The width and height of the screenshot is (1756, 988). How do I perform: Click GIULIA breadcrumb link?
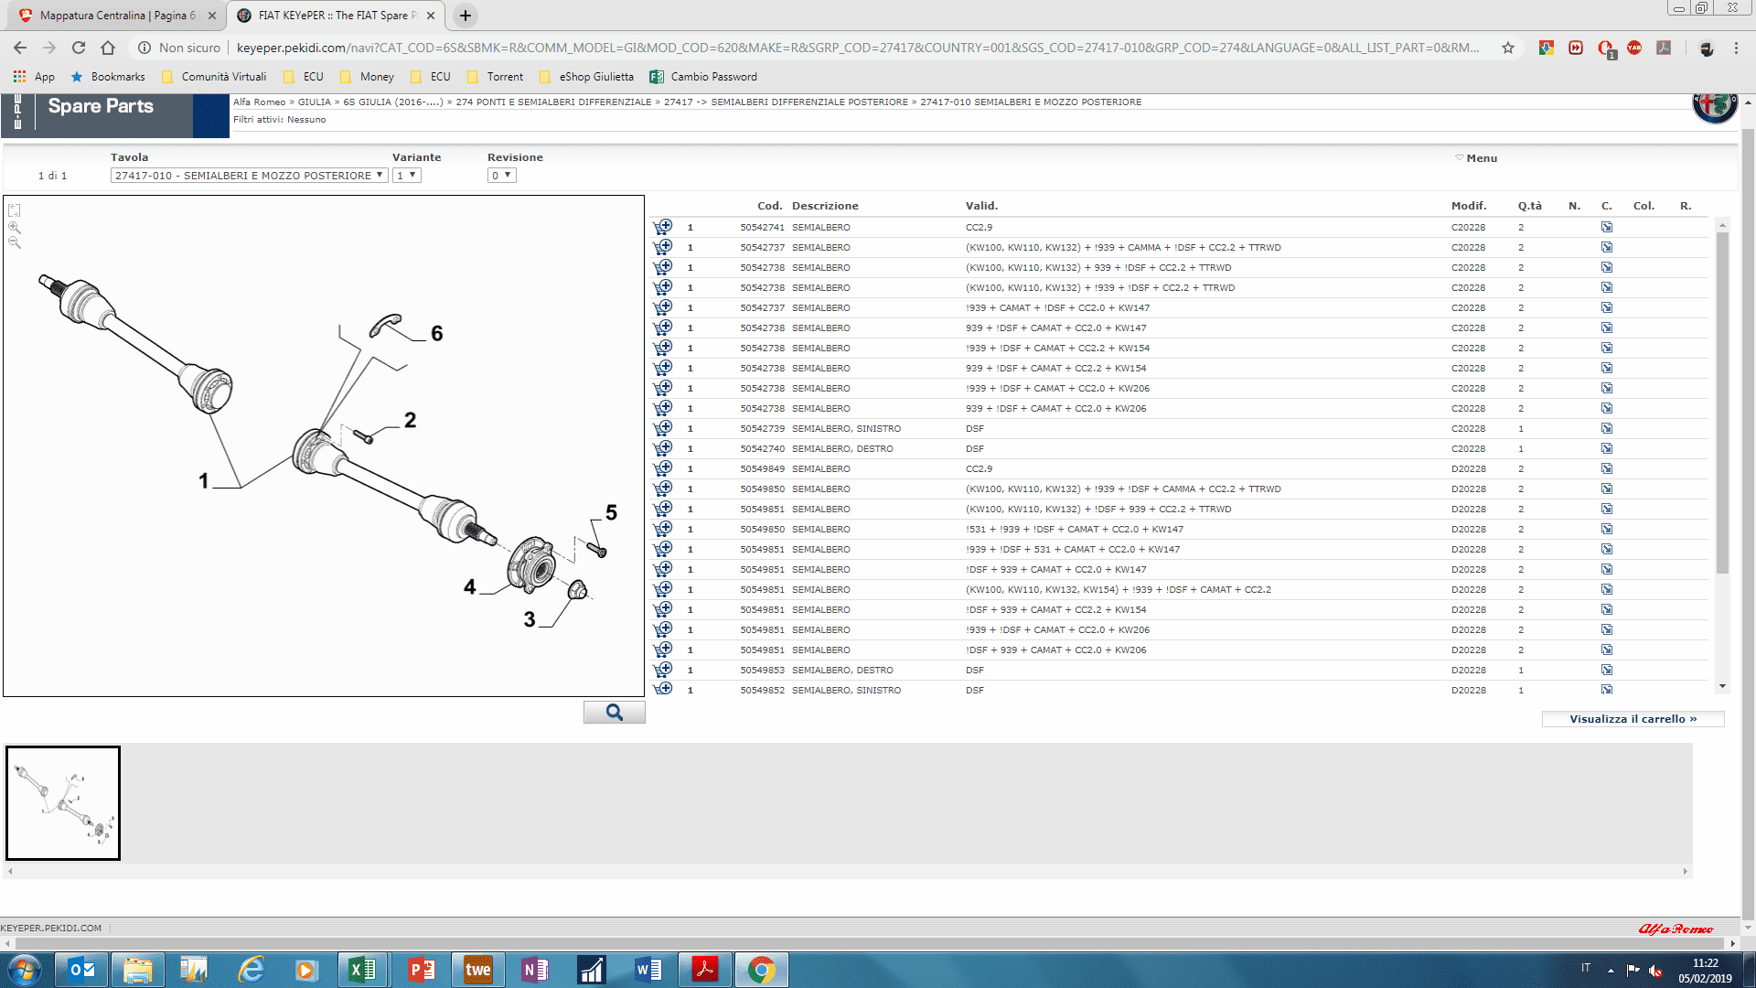click(x=314, y=102)
